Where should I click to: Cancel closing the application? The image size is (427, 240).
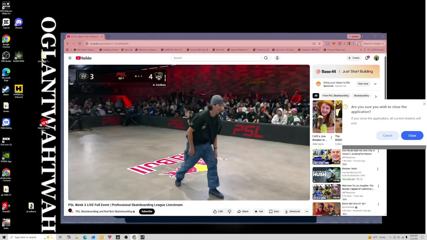coord(387,136)
